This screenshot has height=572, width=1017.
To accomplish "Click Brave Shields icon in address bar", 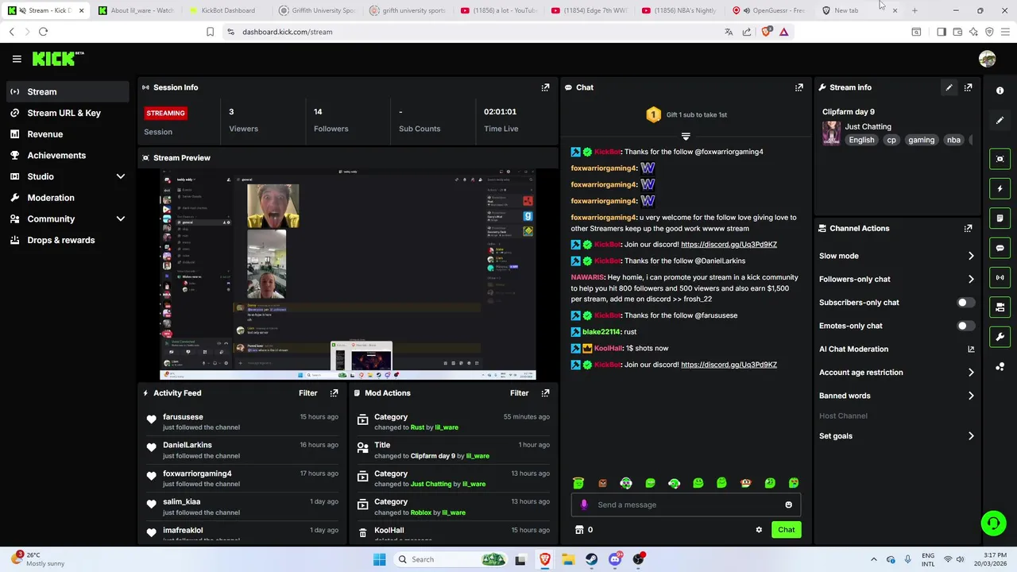I will pyautogui.click(x=766, y=32).
